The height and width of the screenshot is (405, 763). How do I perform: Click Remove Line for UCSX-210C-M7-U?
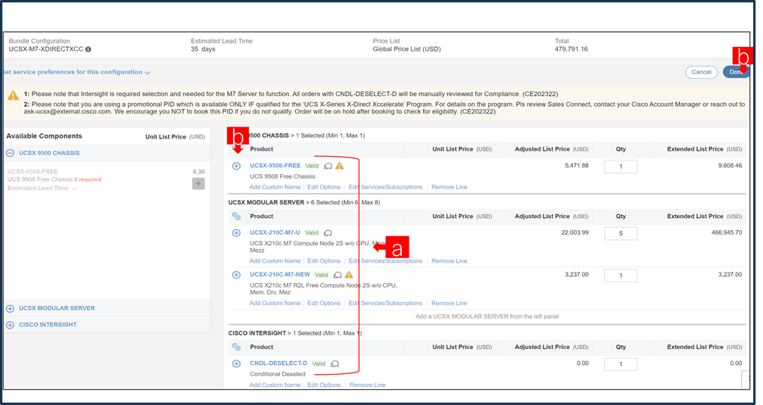(x=449, y=261)
